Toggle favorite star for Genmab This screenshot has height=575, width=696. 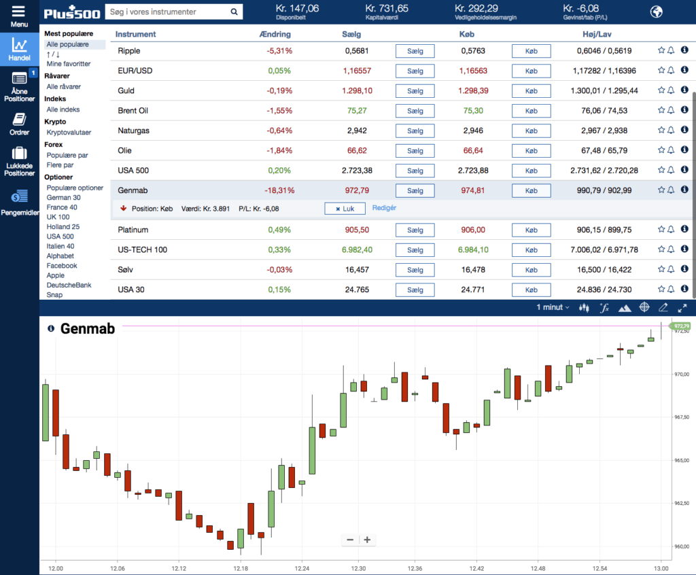(661, 190)
